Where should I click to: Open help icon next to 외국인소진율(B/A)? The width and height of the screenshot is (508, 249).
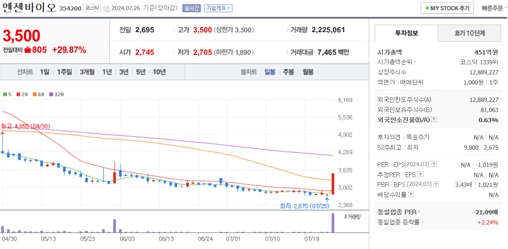tap(434, 120)
